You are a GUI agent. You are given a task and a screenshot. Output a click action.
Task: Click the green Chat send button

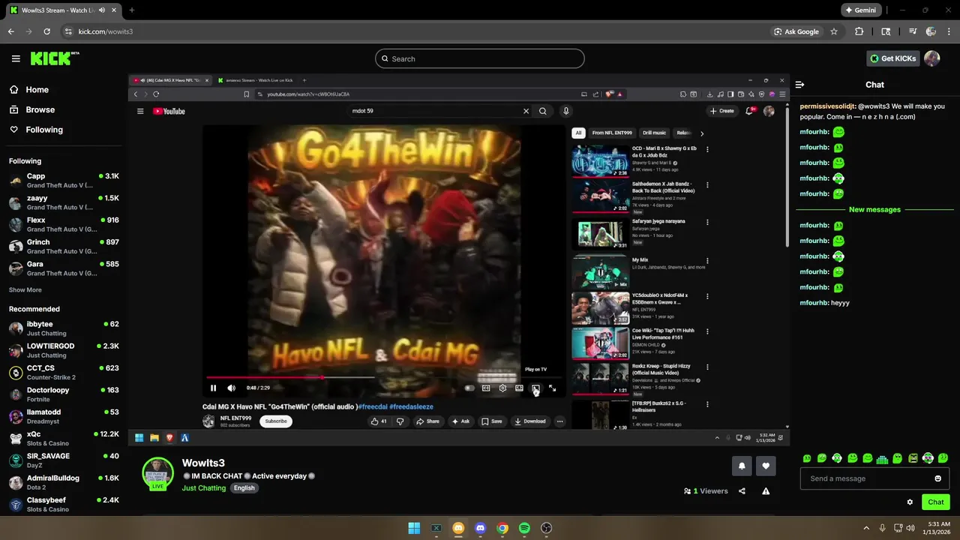point(936,502)
